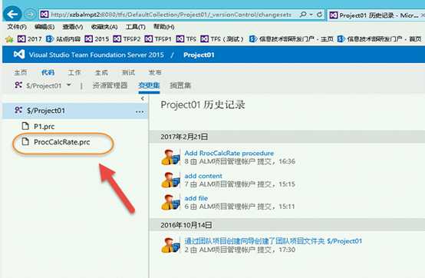Click the Project01 历史记录 page heading

coord(203,104)
